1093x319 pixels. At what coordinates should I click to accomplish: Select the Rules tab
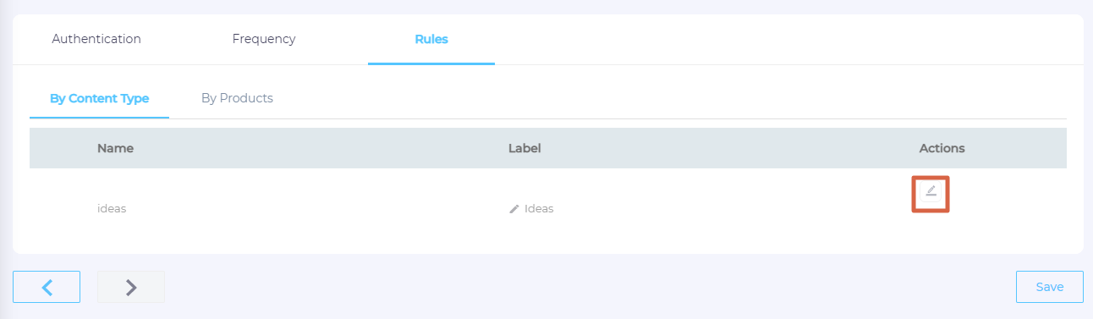click(431, 39)
